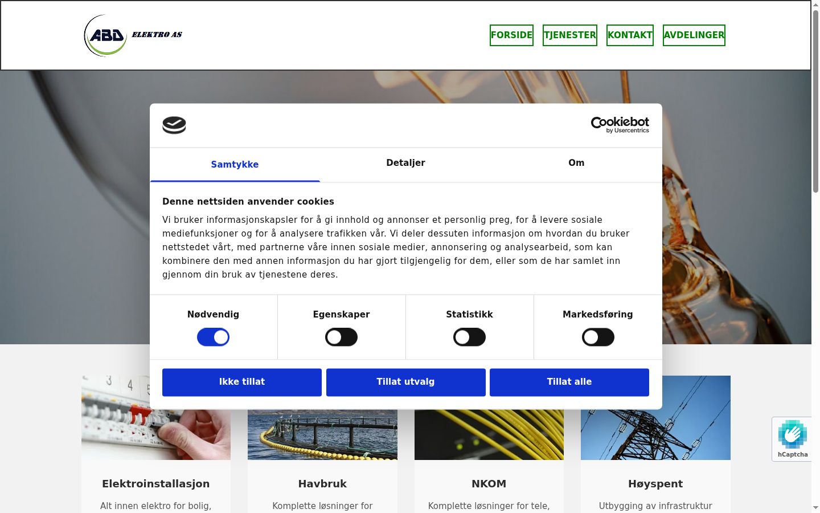Image resolution: width=820 pixels, height=513 pixels.
Task: Enable the Egenskaper cookie switch
Action: (x=341, y=337)
